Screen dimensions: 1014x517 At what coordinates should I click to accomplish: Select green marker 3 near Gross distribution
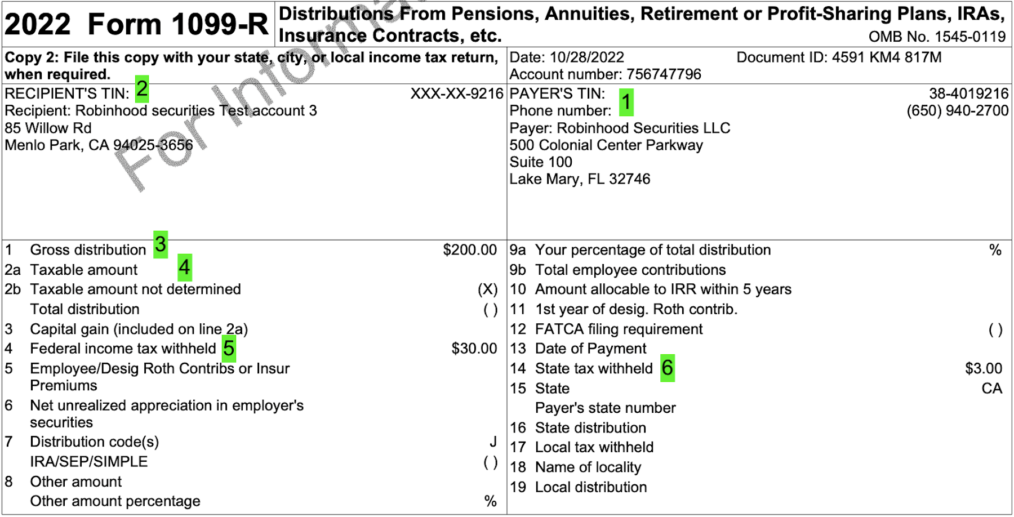161,244
